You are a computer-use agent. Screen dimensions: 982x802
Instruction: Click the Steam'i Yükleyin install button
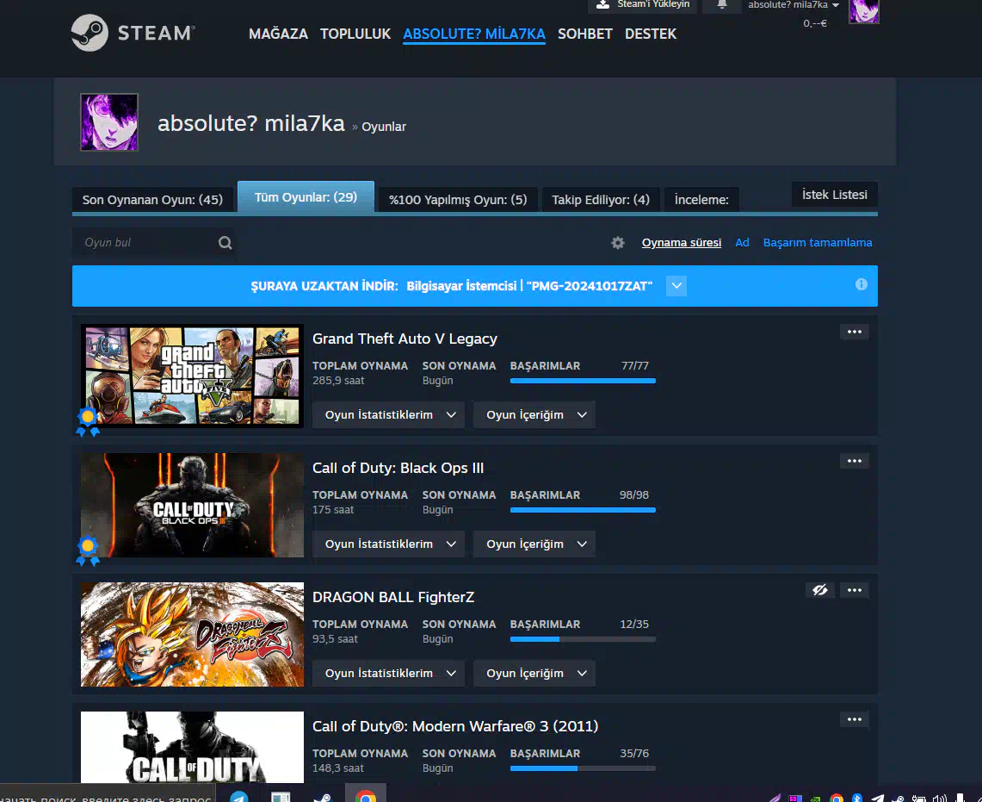click(x=643, y=4)
